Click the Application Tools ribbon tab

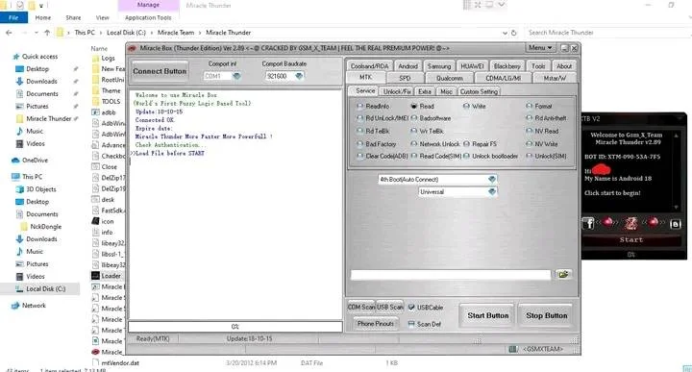[148, 17]
